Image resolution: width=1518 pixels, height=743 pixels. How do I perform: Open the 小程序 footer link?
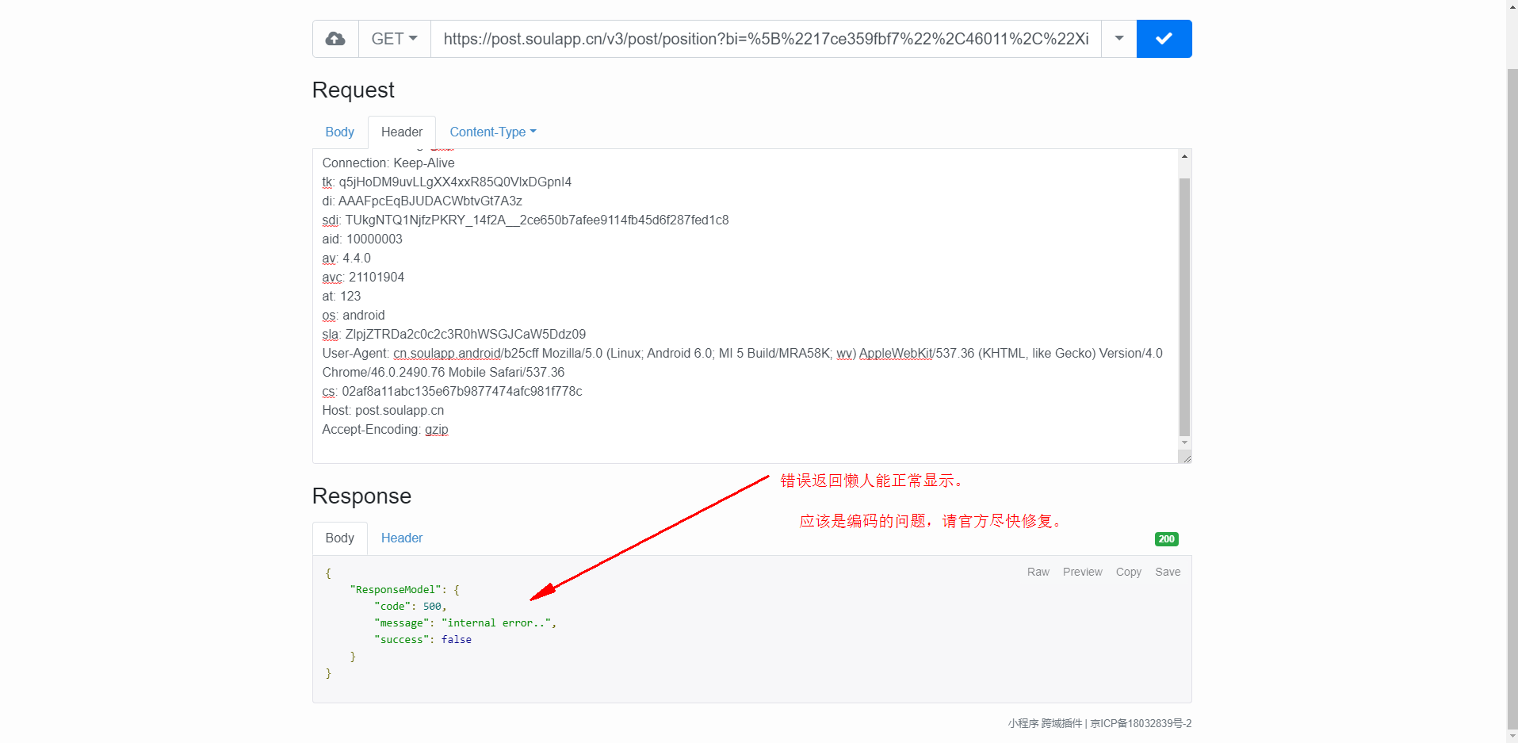(1023, 723)
